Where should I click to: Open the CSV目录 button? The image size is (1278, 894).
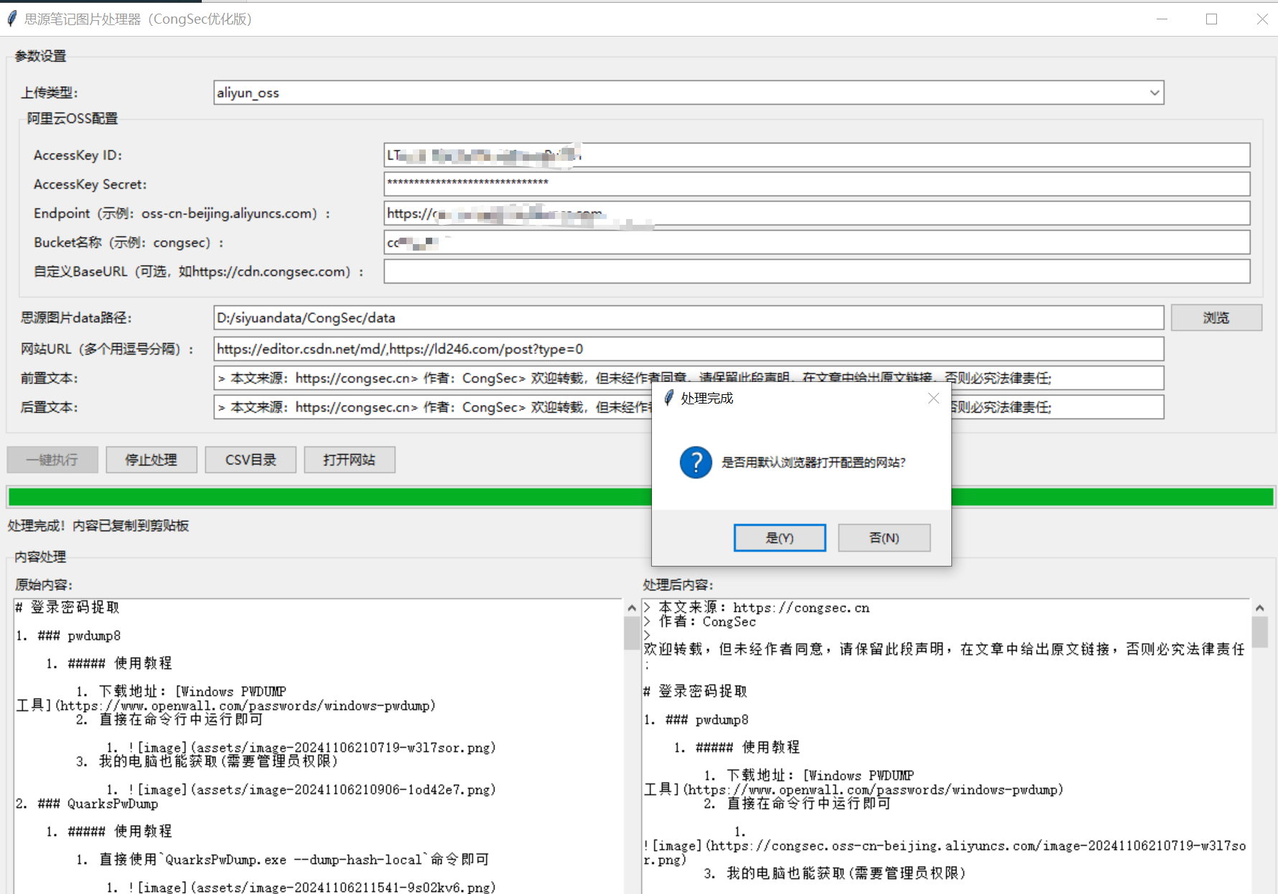pos(251,460)
